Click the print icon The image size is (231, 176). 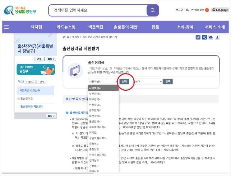pyautogui.click(x=211, y=37)
